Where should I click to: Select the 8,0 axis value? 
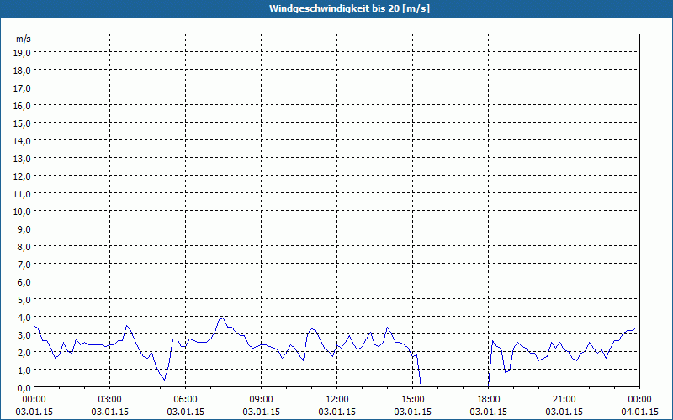tap(25, 247)
